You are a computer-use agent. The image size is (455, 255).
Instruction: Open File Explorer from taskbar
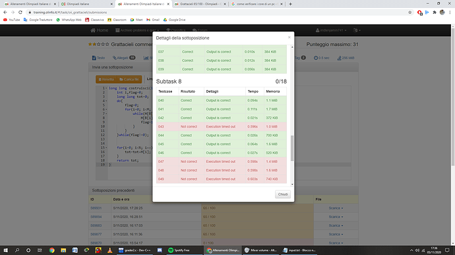(63, 250)
